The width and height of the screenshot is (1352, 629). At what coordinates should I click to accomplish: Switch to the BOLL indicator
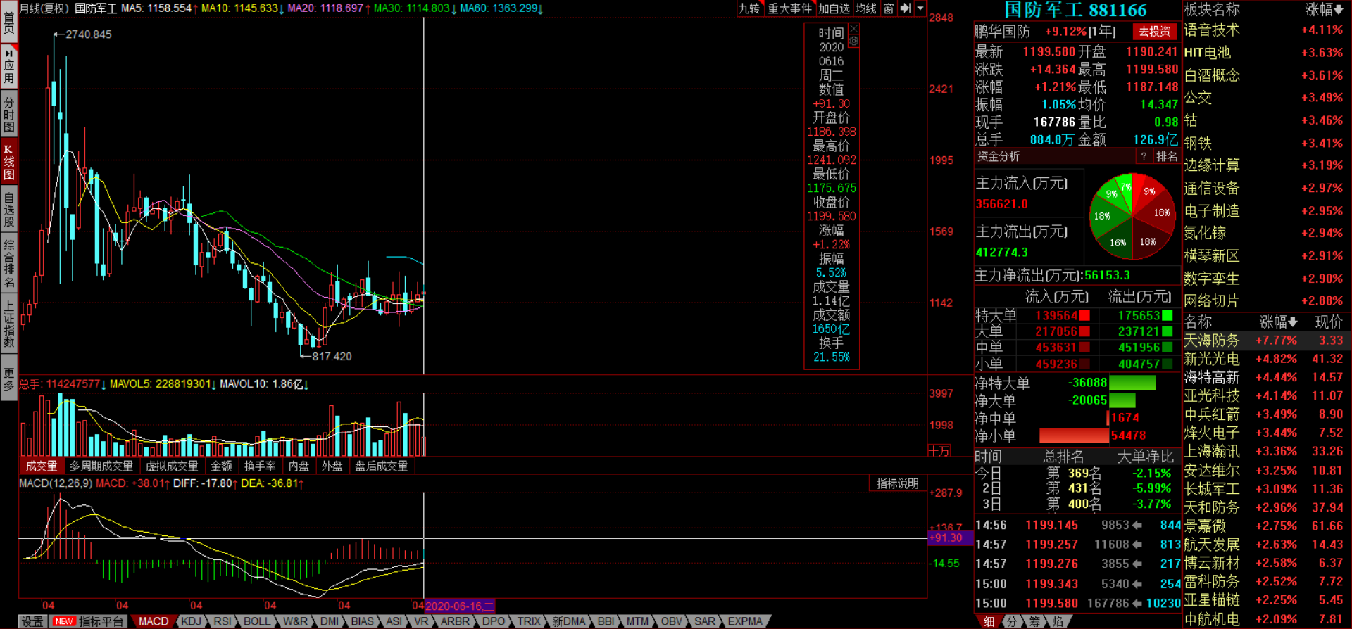click(256, 621)
